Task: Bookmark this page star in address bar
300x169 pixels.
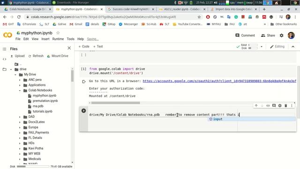Action: pos(199,17)
